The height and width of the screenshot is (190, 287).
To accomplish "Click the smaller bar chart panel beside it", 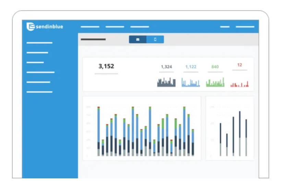I will point(229,128).
